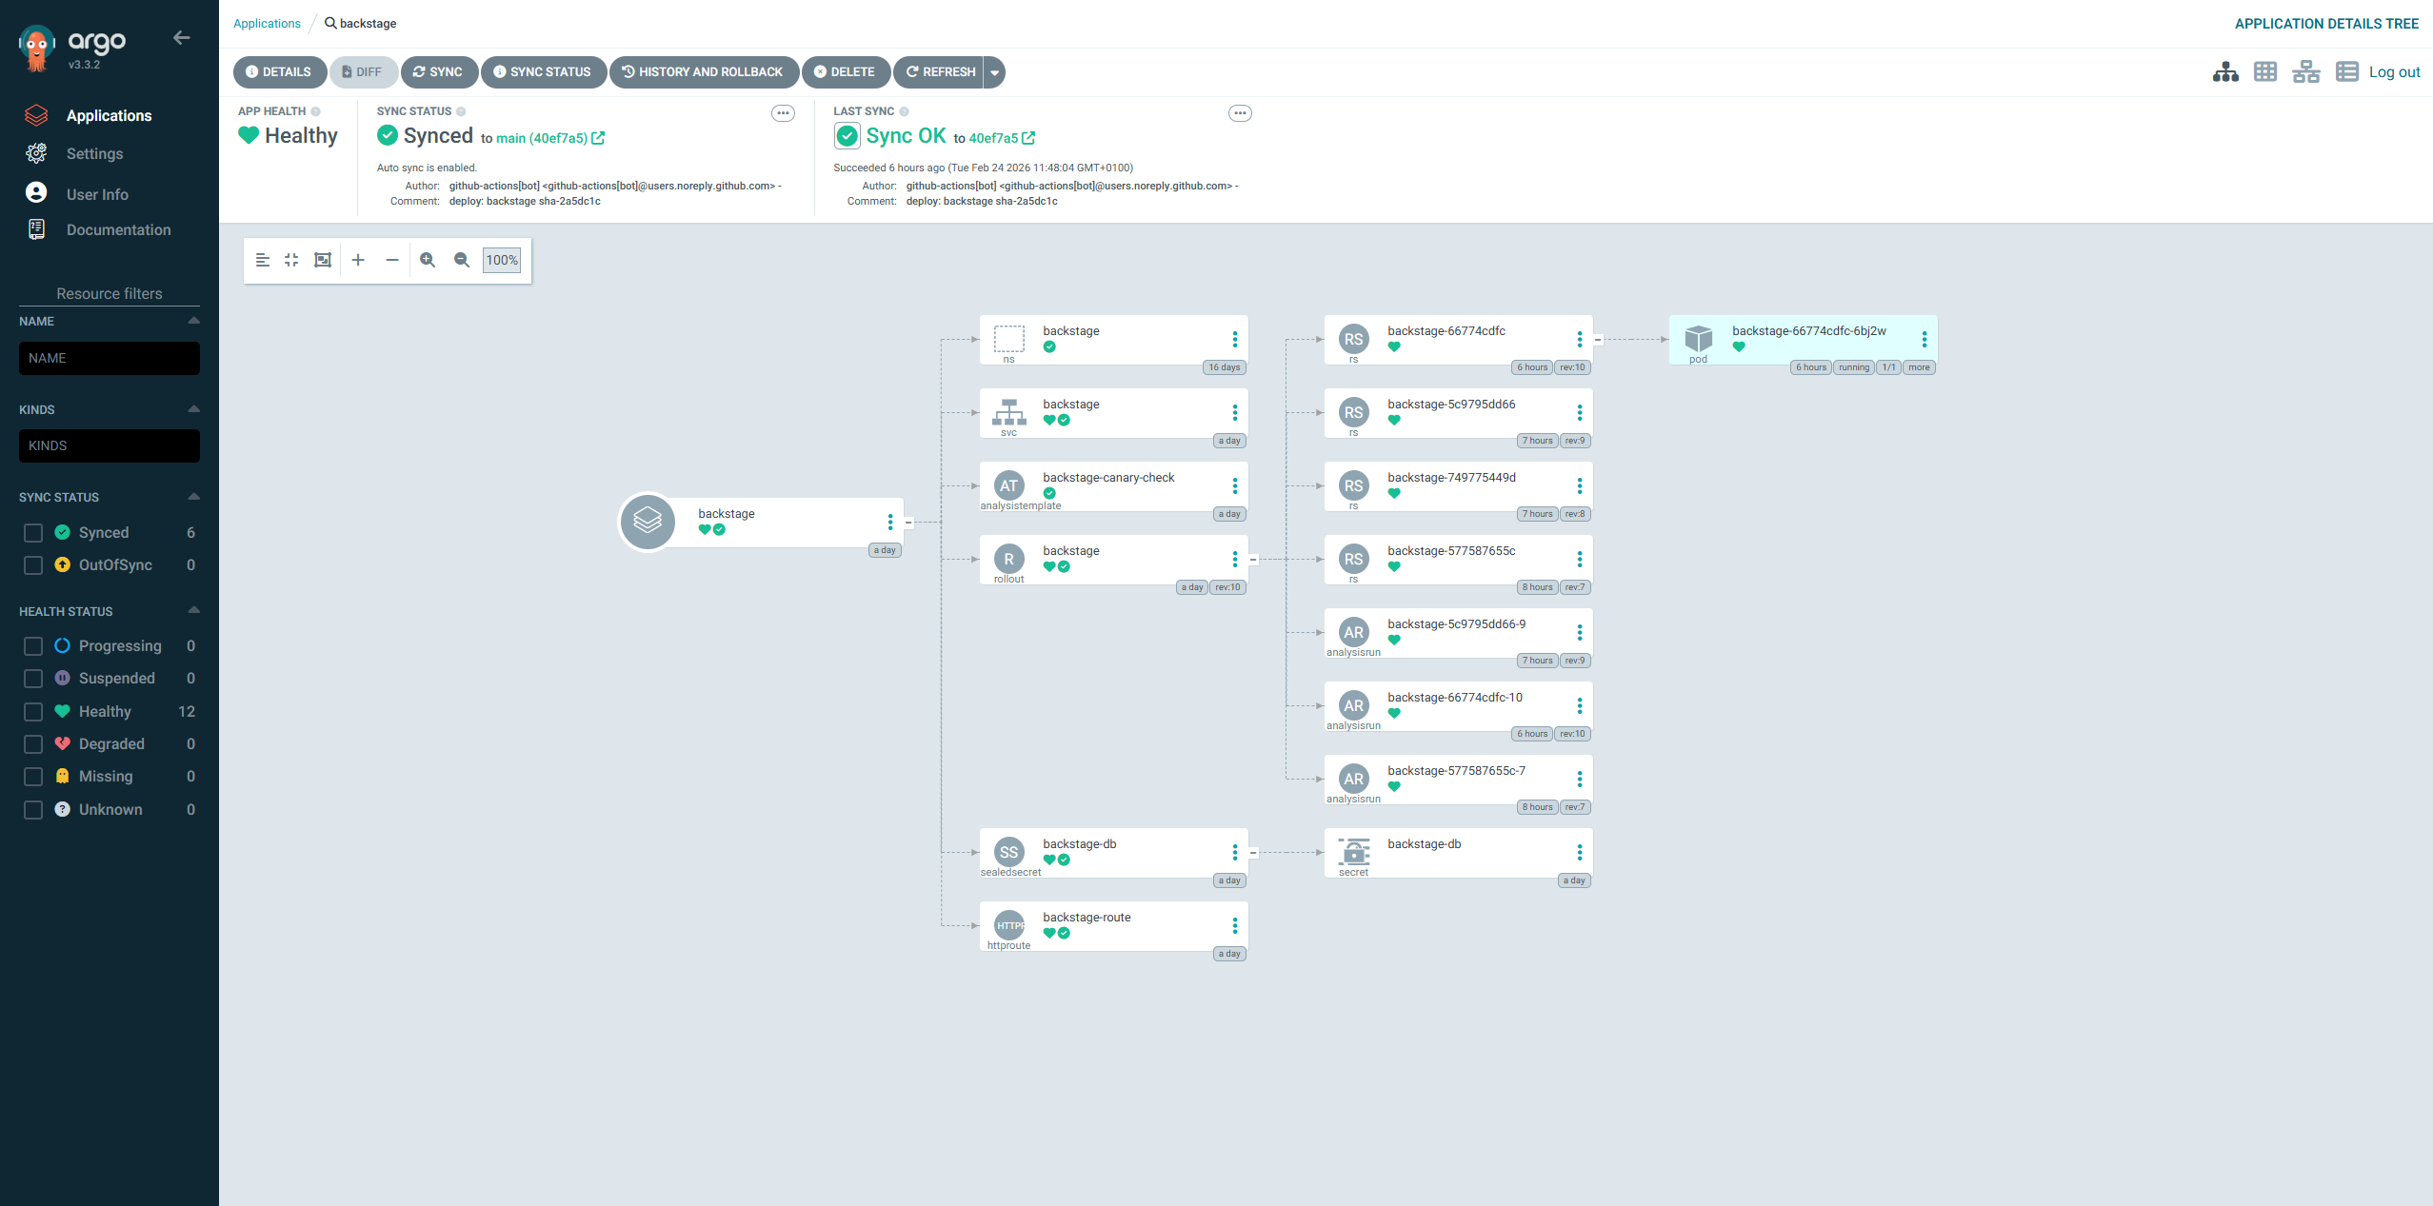Viewport: 2433px width, 1206px height.
Task: Switch to the compact List view
Action: (x=2347, y=71)
